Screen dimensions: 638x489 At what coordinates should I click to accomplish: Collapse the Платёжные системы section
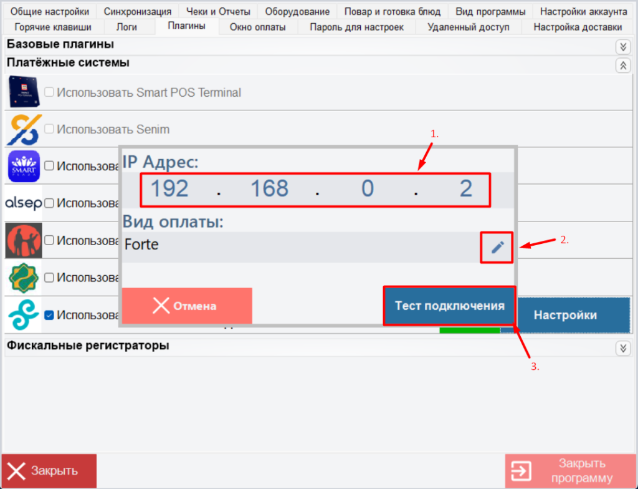click(x=623, y=65)
